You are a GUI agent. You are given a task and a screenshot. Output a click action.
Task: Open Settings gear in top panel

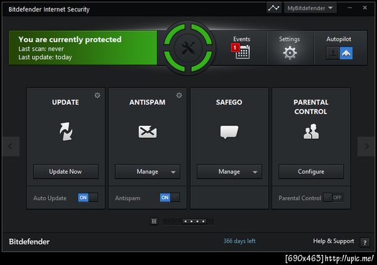(290, 53)
